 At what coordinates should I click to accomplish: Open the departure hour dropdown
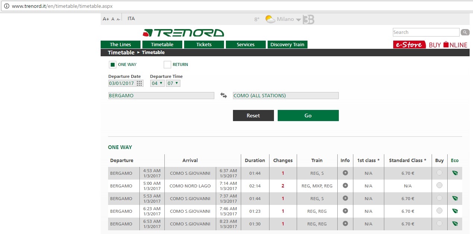(157, 83)
